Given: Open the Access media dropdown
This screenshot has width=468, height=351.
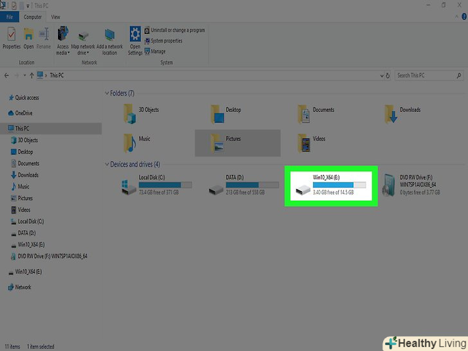Looking at the screenshot, I should [x=63, y=40].
